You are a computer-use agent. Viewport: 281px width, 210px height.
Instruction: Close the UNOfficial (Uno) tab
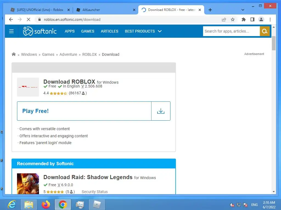click(x=68, y=10)
